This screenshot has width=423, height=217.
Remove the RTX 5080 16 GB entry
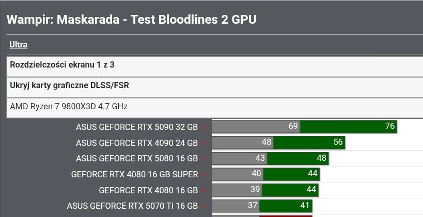pos(203,159)
